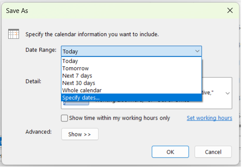Expand the Detail dropdown chevron
Image resolution: width=242 pixels, height=167 pixels.
point(227,93)
